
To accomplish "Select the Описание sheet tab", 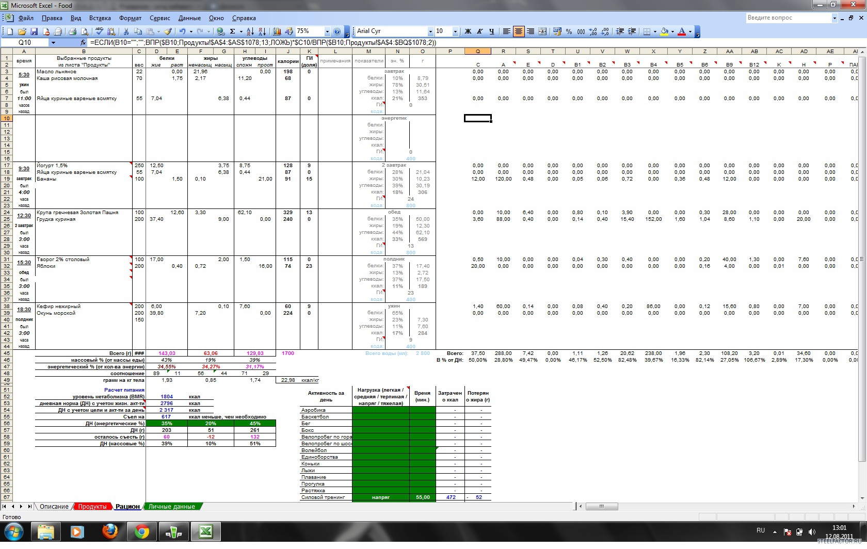I will 54,507.
